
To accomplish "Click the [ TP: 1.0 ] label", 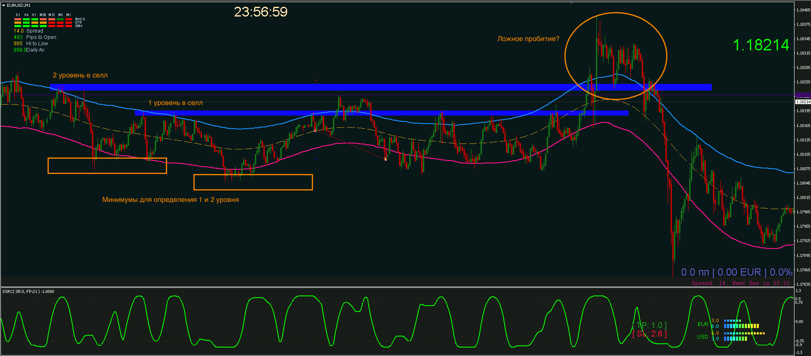I will coord(649,325).
